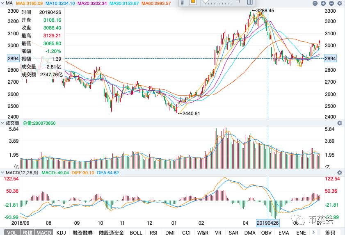Open the 筹码 button at bottom right
Screen dimensions: 345x235
pyautogui.click(x=330, y=233)
